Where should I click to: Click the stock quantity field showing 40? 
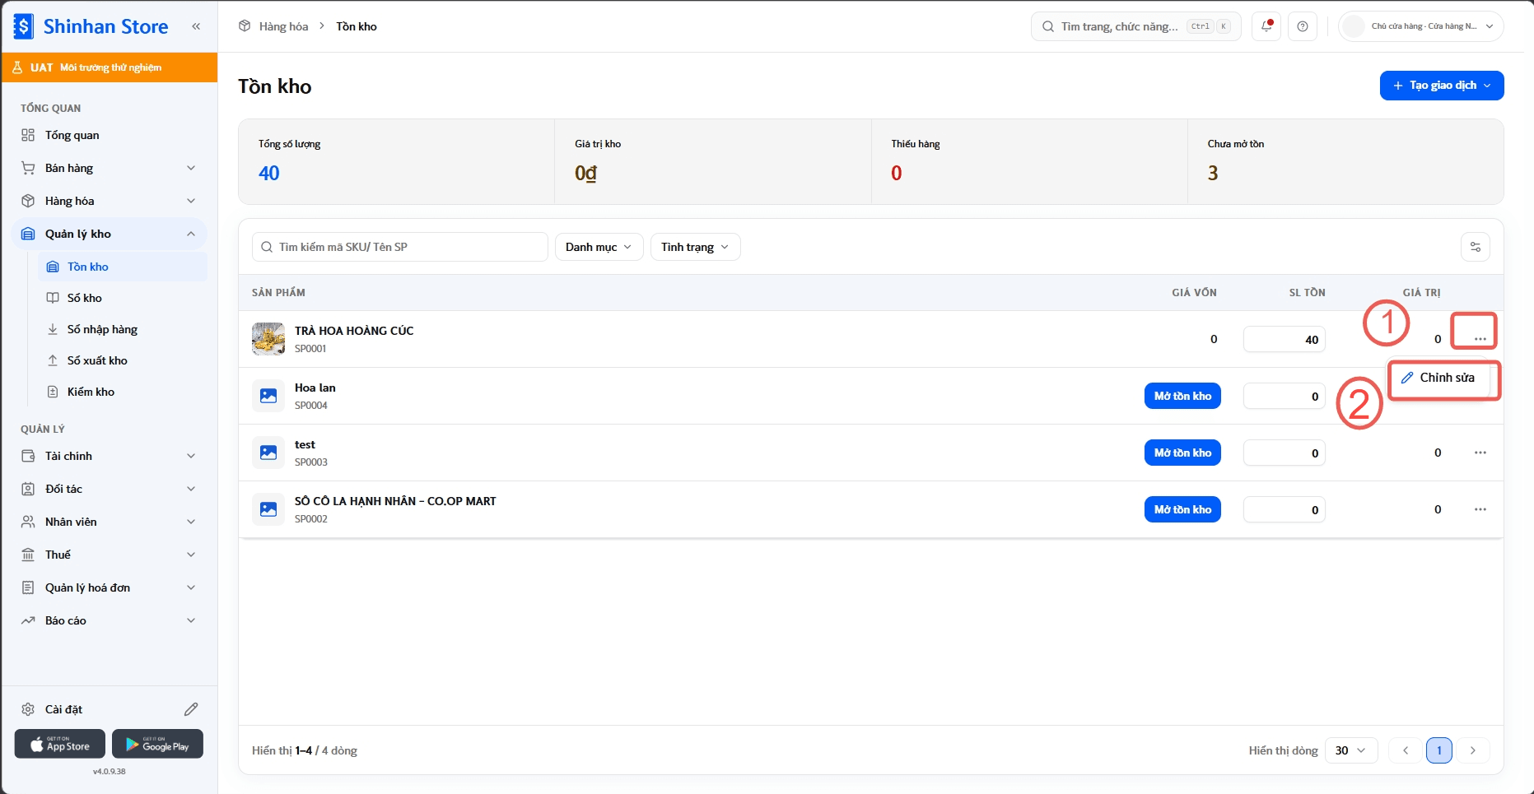click(1285, 339)
